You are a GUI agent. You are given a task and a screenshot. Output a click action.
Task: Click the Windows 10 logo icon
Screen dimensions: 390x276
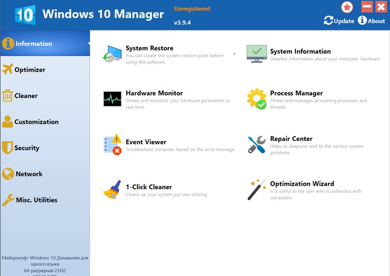[25, 15]
